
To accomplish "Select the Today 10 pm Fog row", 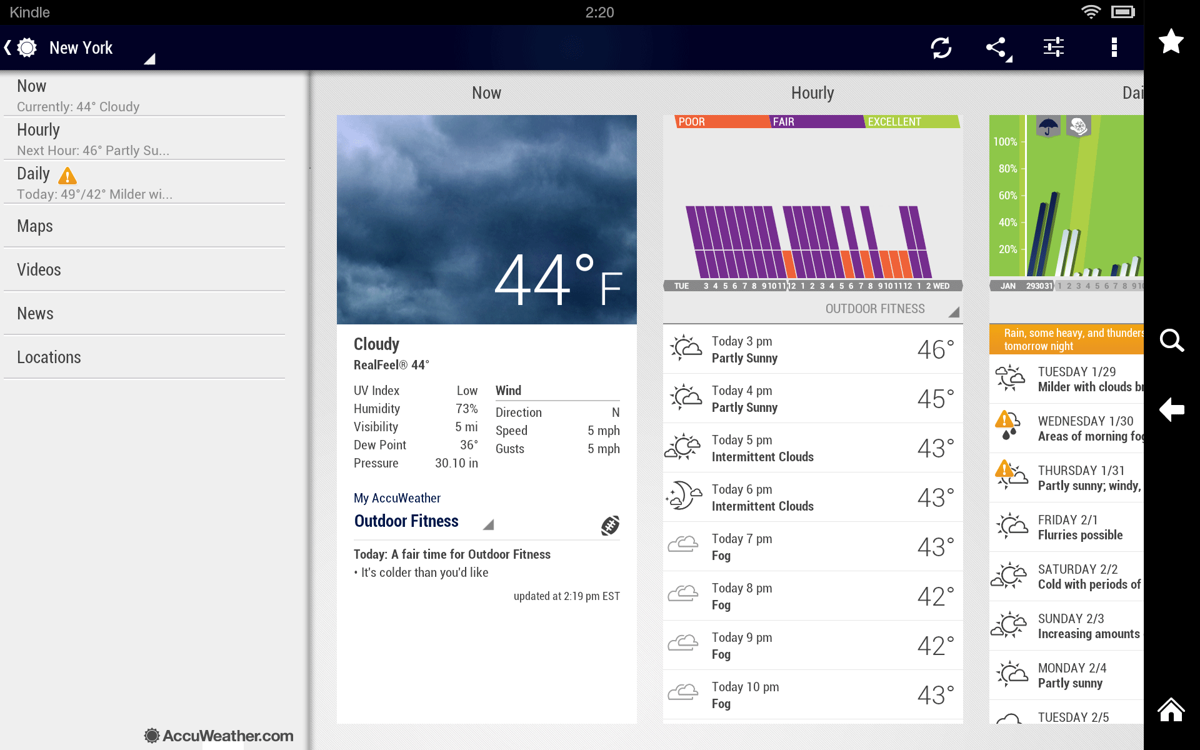I will (x=812, y=694).
